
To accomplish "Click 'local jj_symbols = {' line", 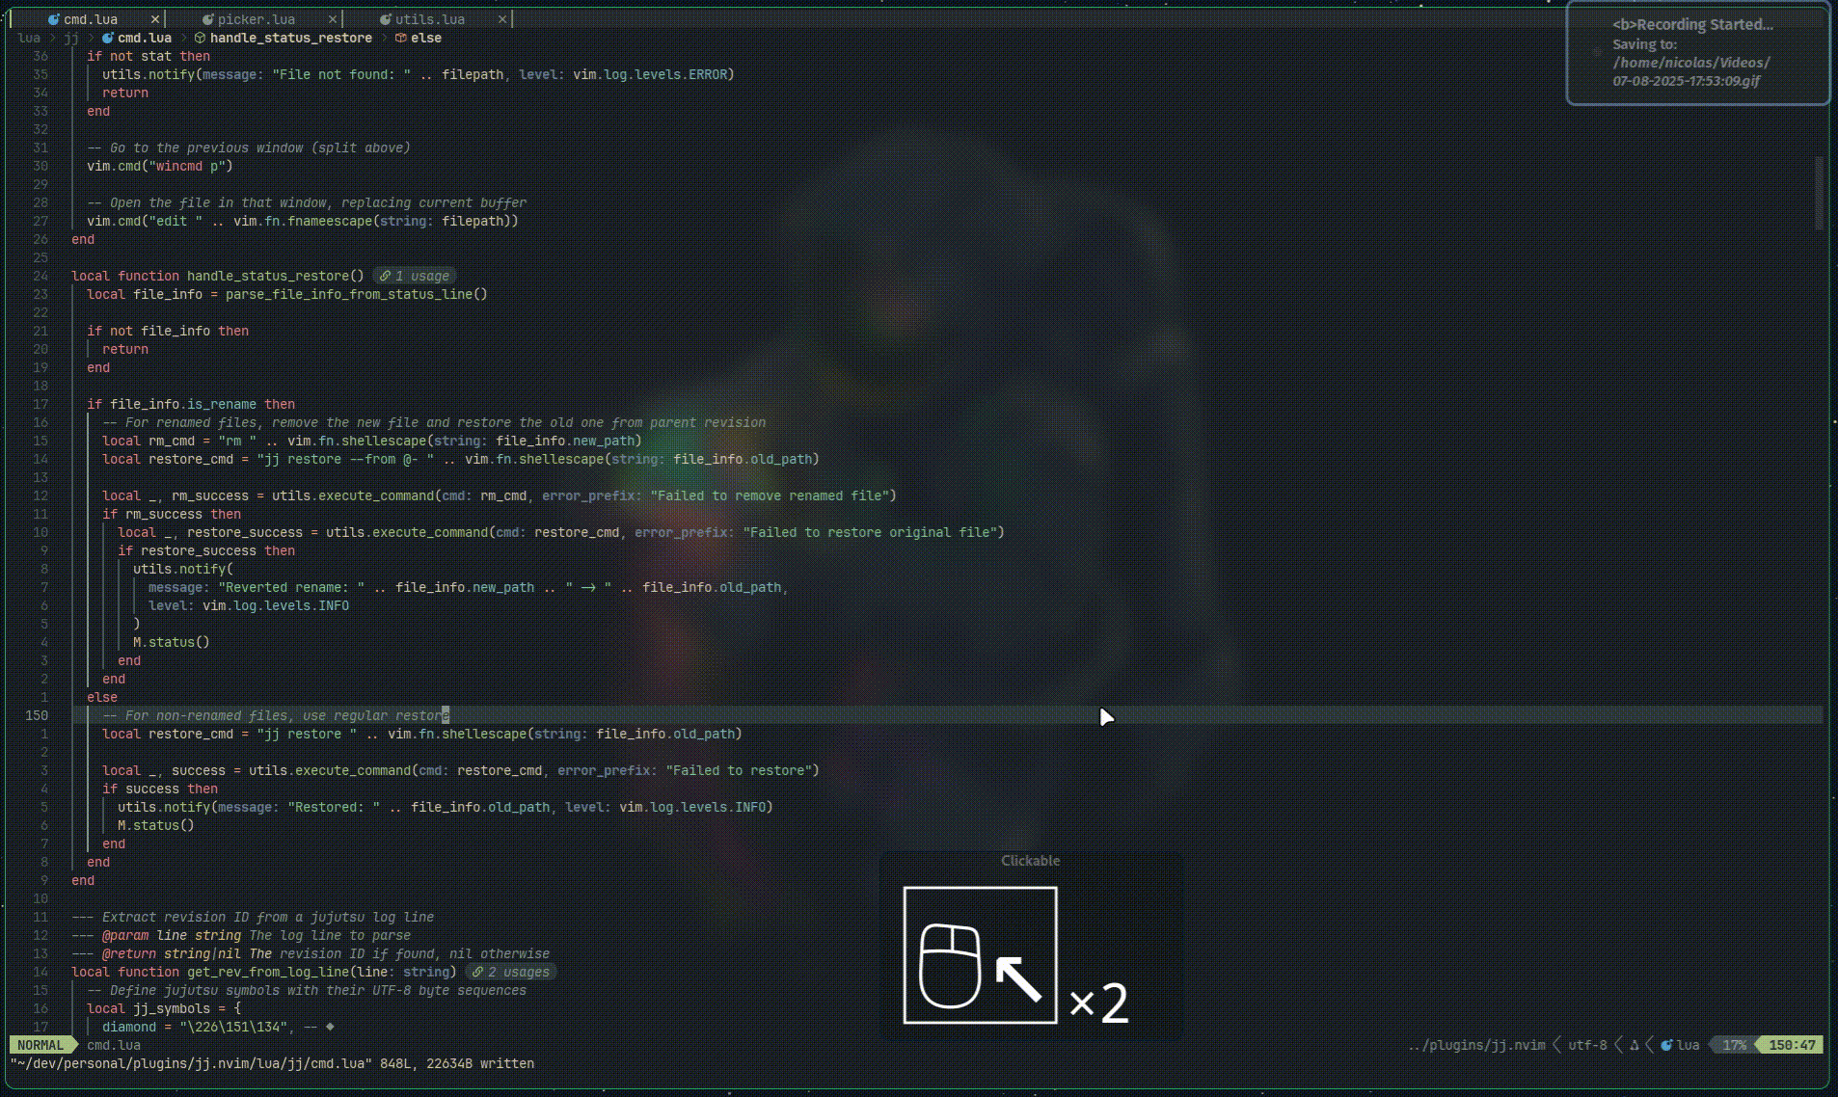I will [164, 1008].
